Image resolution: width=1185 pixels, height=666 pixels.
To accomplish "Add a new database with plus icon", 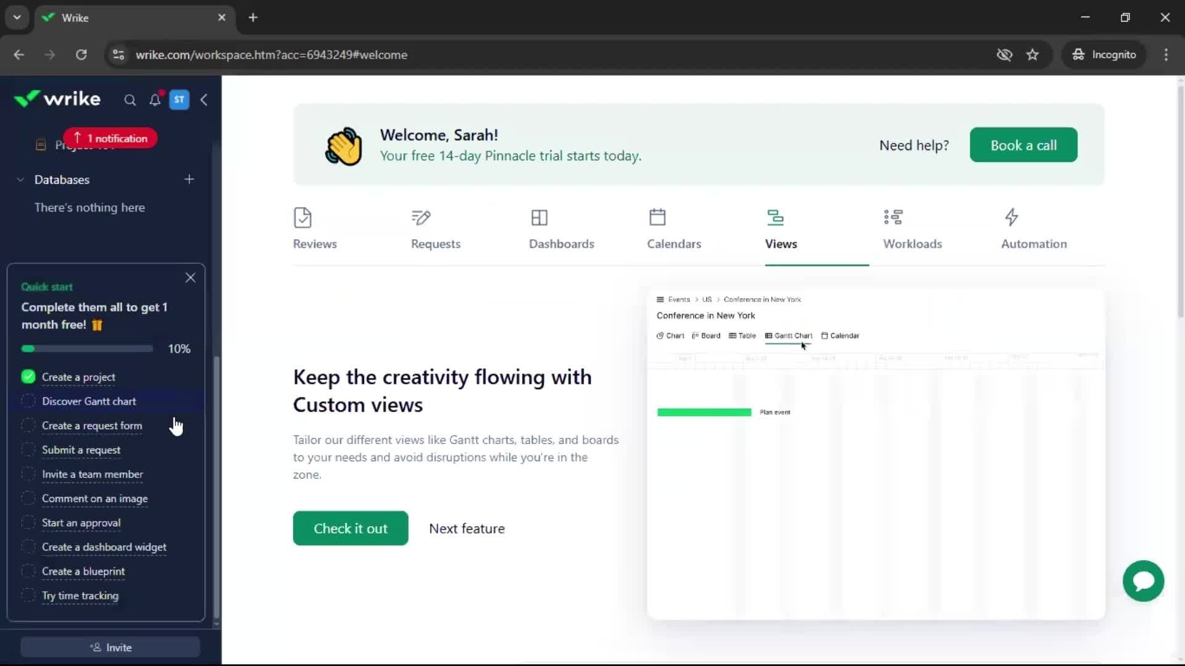I will [x=189, y=179].
